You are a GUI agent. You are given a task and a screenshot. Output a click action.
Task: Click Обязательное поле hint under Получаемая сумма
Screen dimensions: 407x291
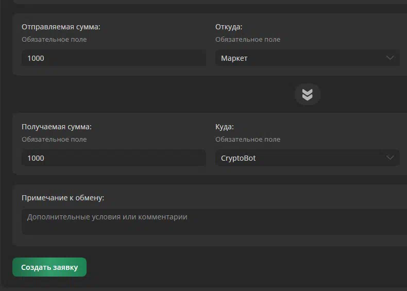54,140
